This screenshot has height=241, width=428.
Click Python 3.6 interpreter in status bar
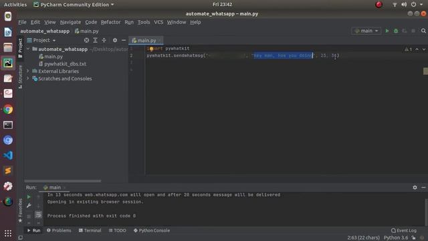pos(396,238)
